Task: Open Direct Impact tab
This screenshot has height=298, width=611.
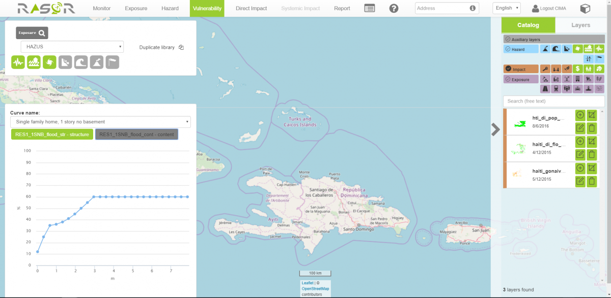Action: (x=252, y=8)
